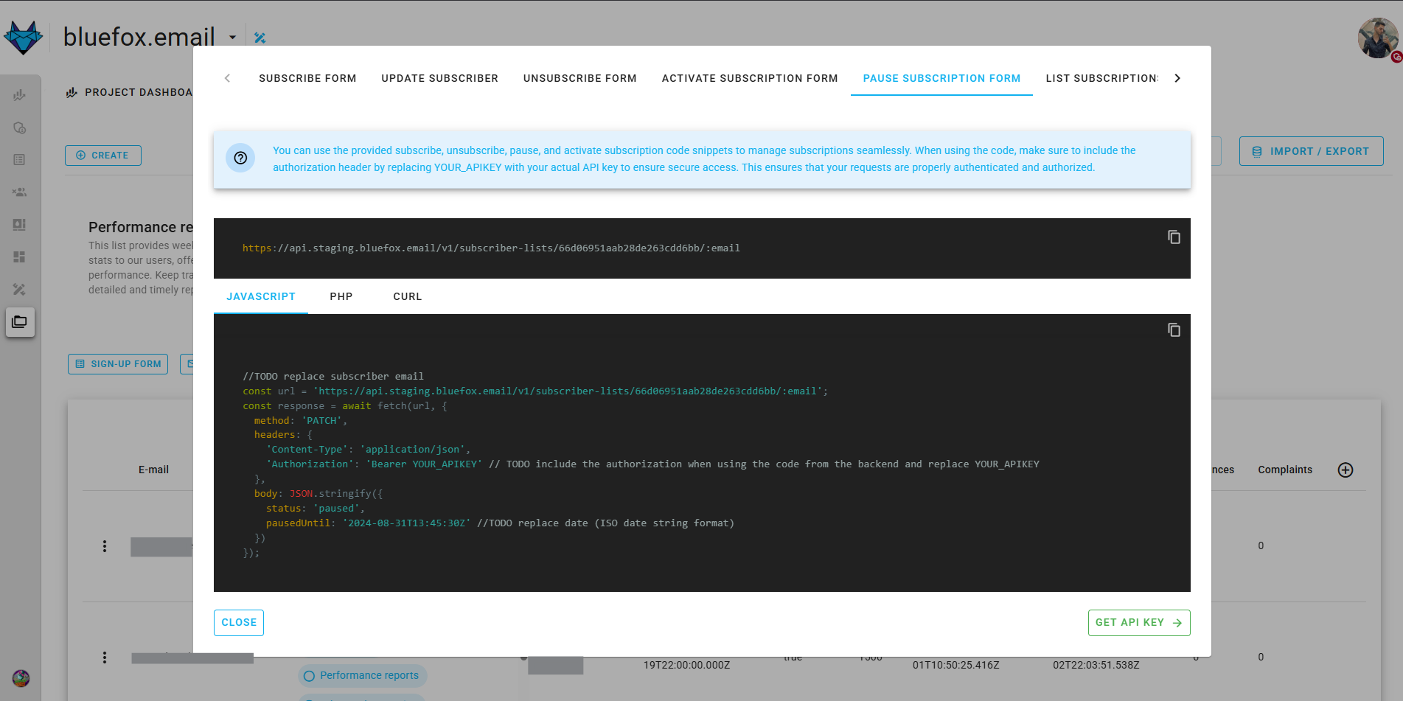This screenshot has width=1403, height=701.
Task: Open row menu for second subscriber
Action: [105, 657]
